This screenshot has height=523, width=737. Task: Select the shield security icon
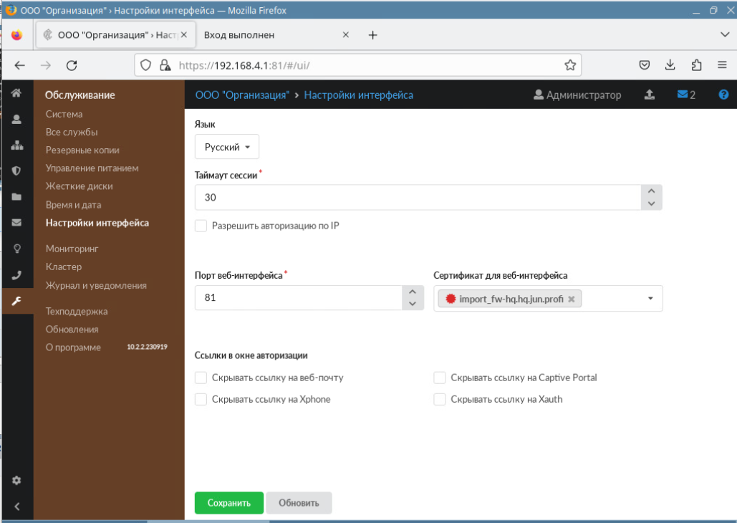tap(16, 171)
